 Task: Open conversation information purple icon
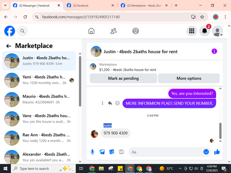(214, 51)
